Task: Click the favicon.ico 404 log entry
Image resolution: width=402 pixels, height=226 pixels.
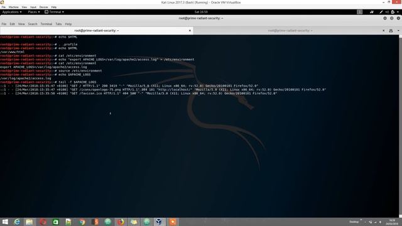Action: [x=138, y=94]
